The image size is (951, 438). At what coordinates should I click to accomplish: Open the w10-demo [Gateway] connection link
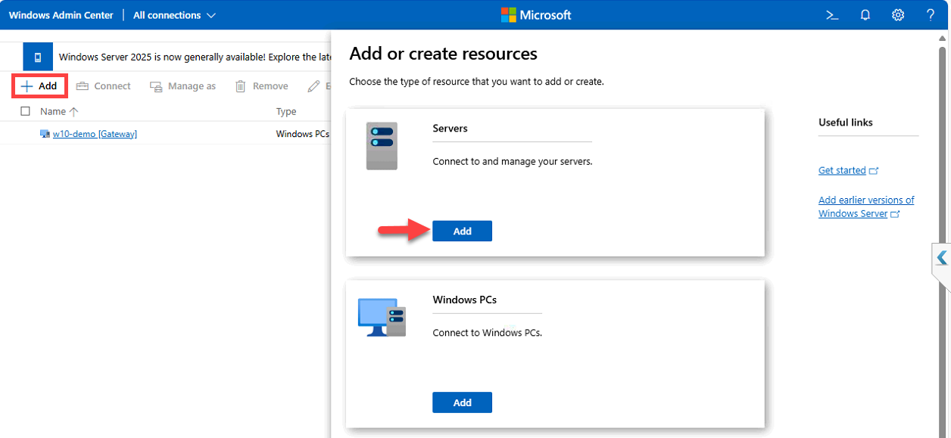click(95, 134)
